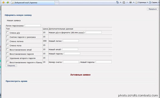Open a new blank tab

[57, 3]
